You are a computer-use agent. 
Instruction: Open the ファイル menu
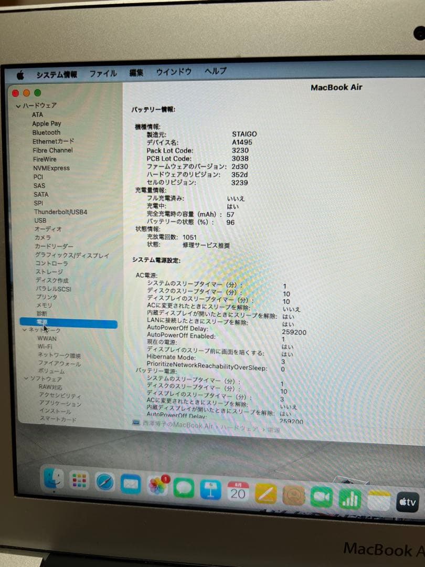pyautogui.click(x=103, y=73)
